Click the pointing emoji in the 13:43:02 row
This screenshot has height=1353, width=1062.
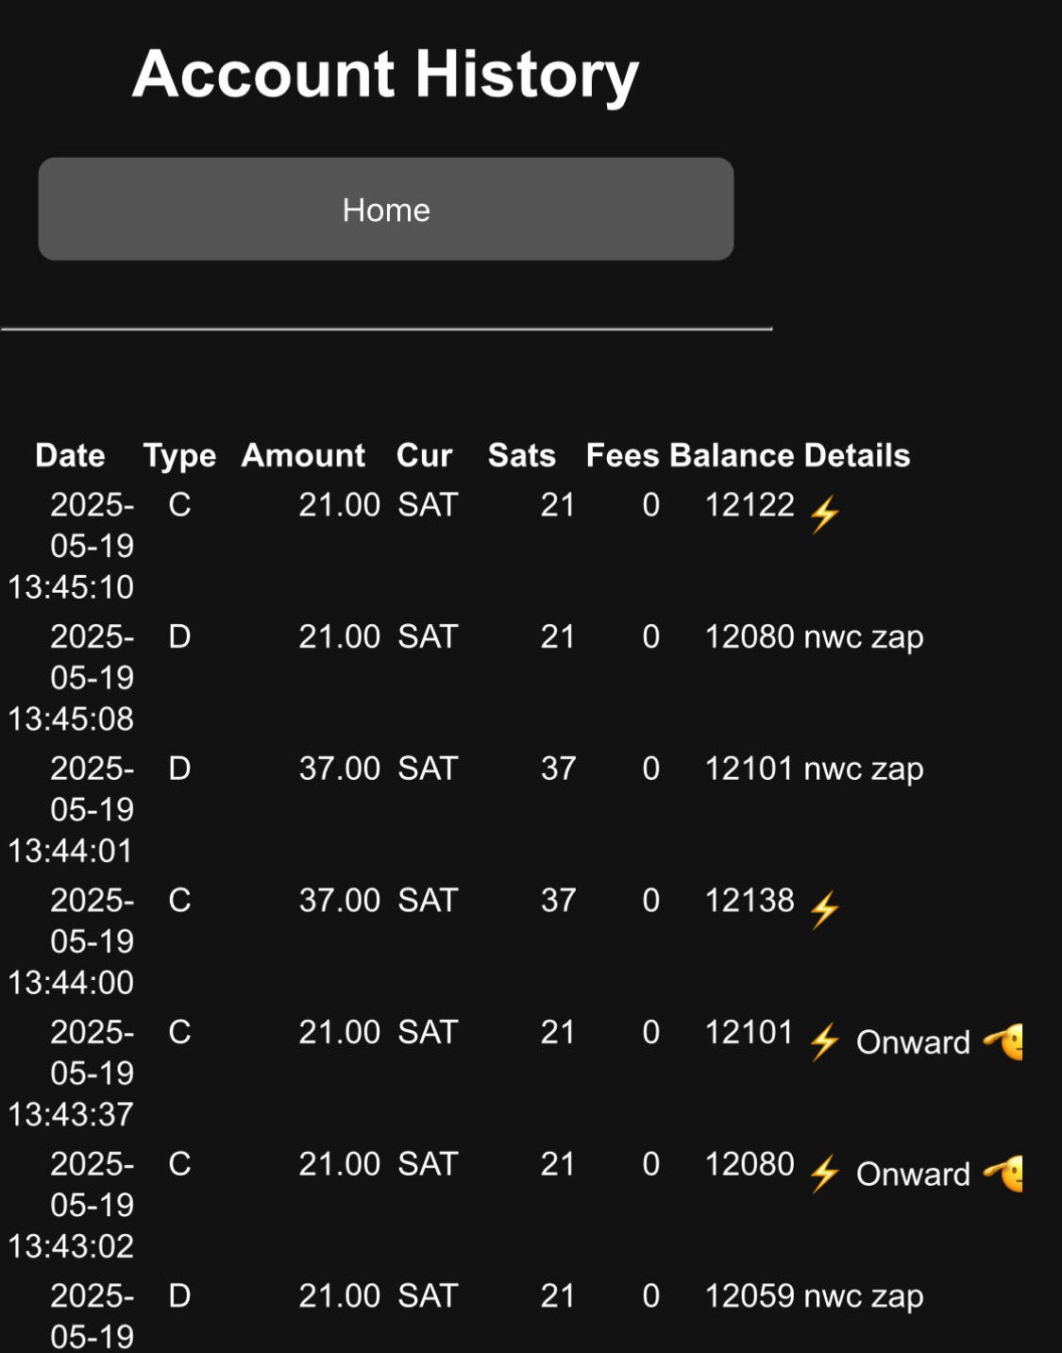point(1003,1174)
